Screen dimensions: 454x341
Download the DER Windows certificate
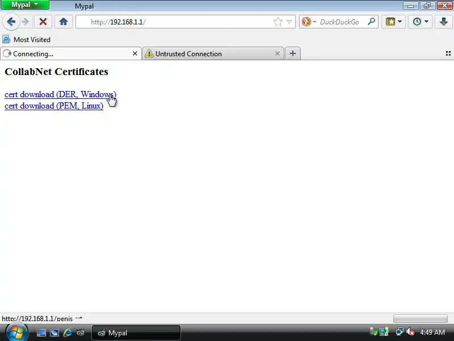click(x=60, y=94)
